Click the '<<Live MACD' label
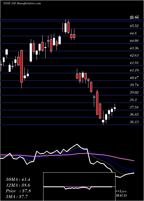The width and height of the screenshot is (144, 201). click(x=121, y=193)
